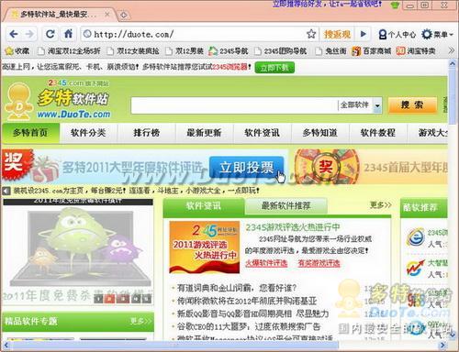Click the orange 搜索 button
This screenshot has width=459, height=352.
point(412,105)
